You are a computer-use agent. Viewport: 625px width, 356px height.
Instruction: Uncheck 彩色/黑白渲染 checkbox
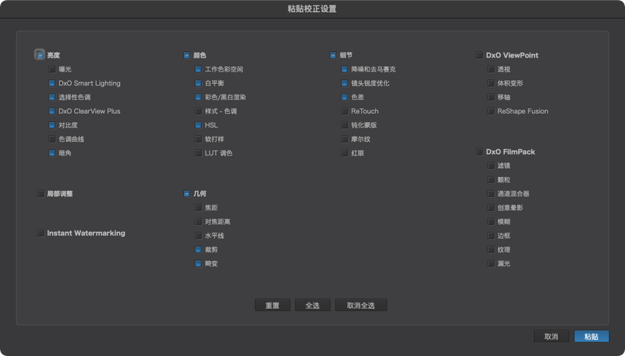[199, 97]
